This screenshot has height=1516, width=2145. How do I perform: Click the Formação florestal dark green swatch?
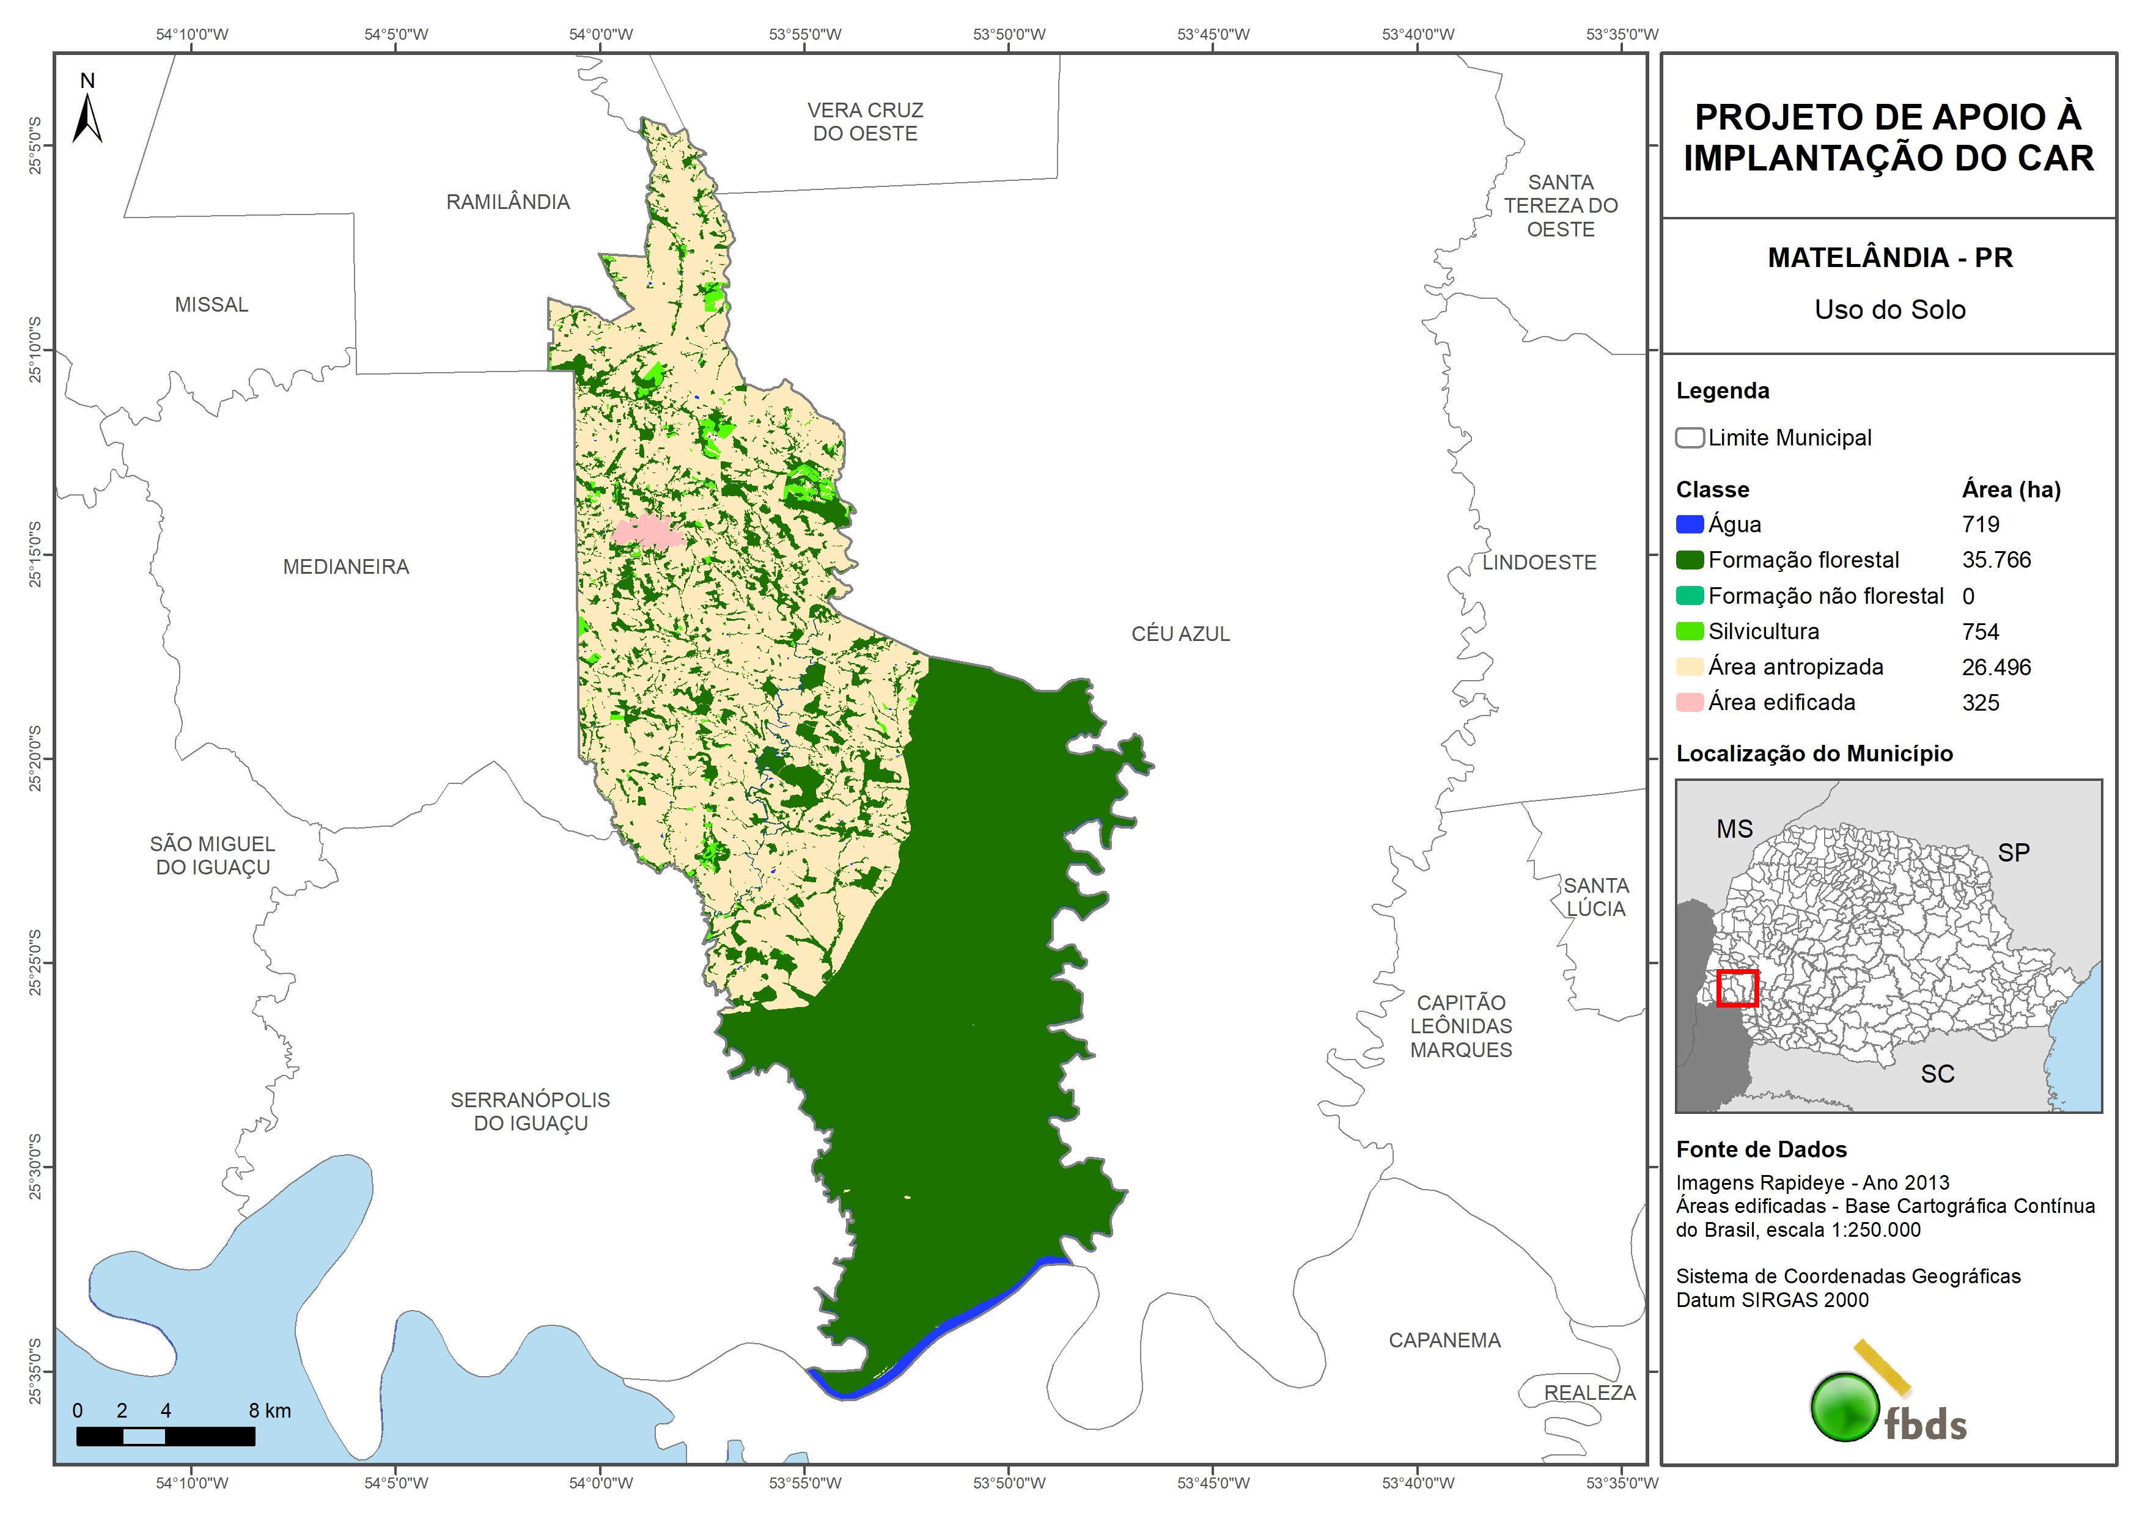pyautogui.click(x=1689, y=560)
